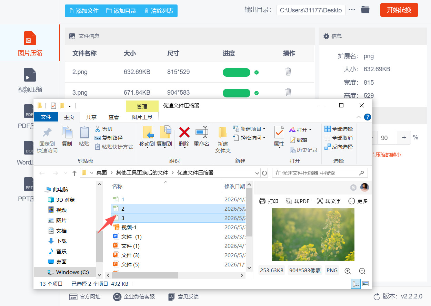Image resolution: width=431 pixels, height=306 pixels.
Task: Click 清除列表 button in compressor toolbar
Action: tap(159, 11)
